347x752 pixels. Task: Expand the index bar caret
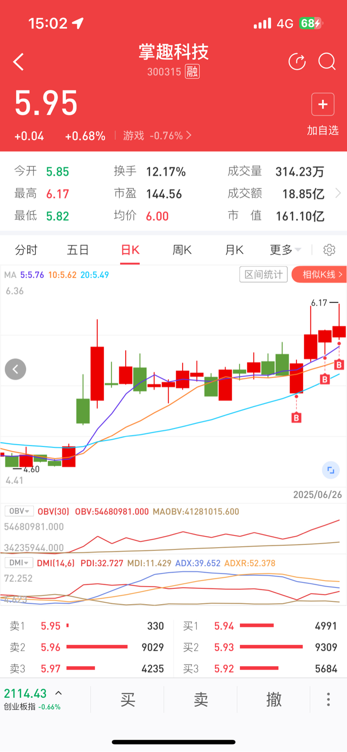coord(58,693)
